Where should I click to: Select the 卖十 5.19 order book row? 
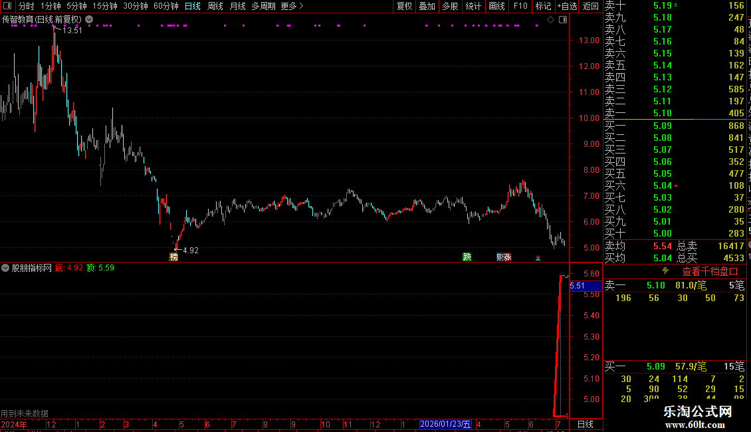tap(675, 6)
